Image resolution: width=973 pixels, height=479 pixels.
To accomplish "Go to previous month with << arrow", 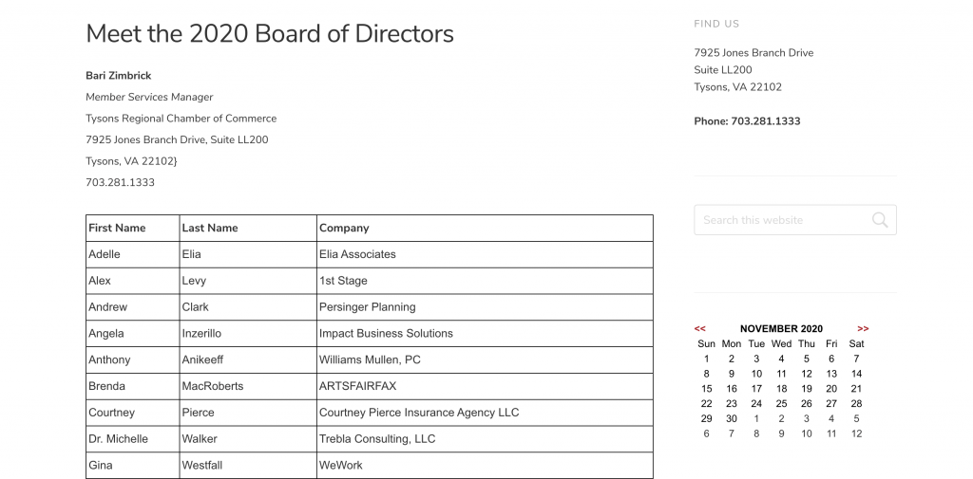I will tap(700, 329).
